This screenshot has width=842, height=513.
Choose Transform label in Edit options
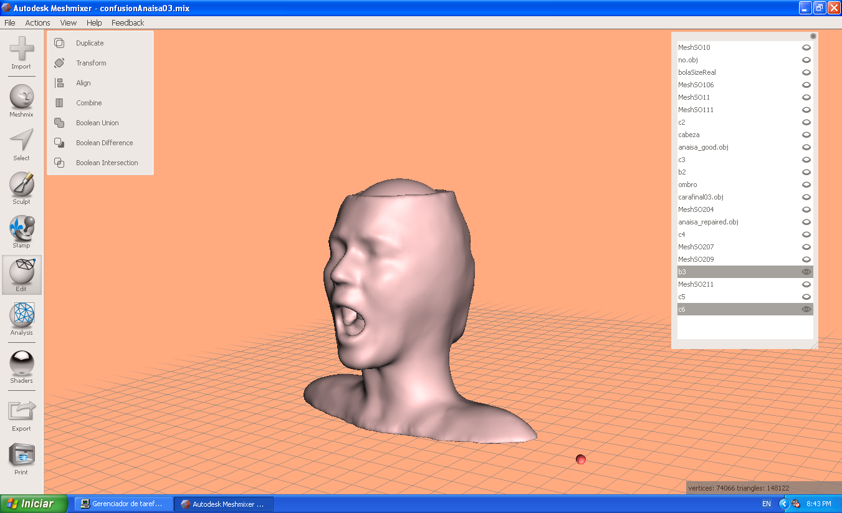point(91,63)
